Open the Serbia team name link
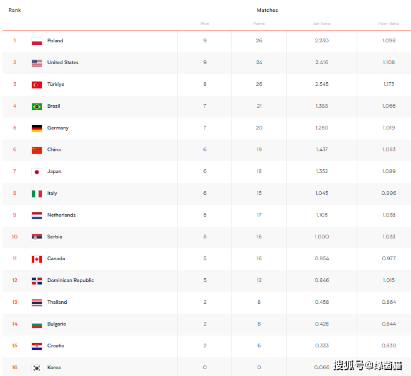Screen dimensions: 411x376 [x=54, y=237]
